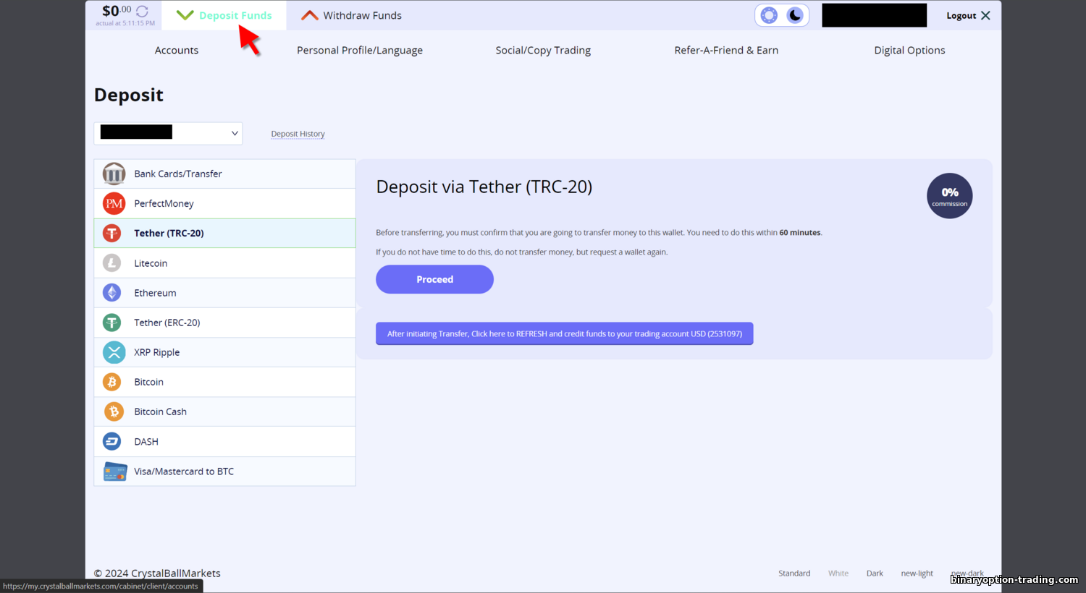Select the Litecoin coin icon
This screenshot has width=1086, height=593.
tap(111, 263)
